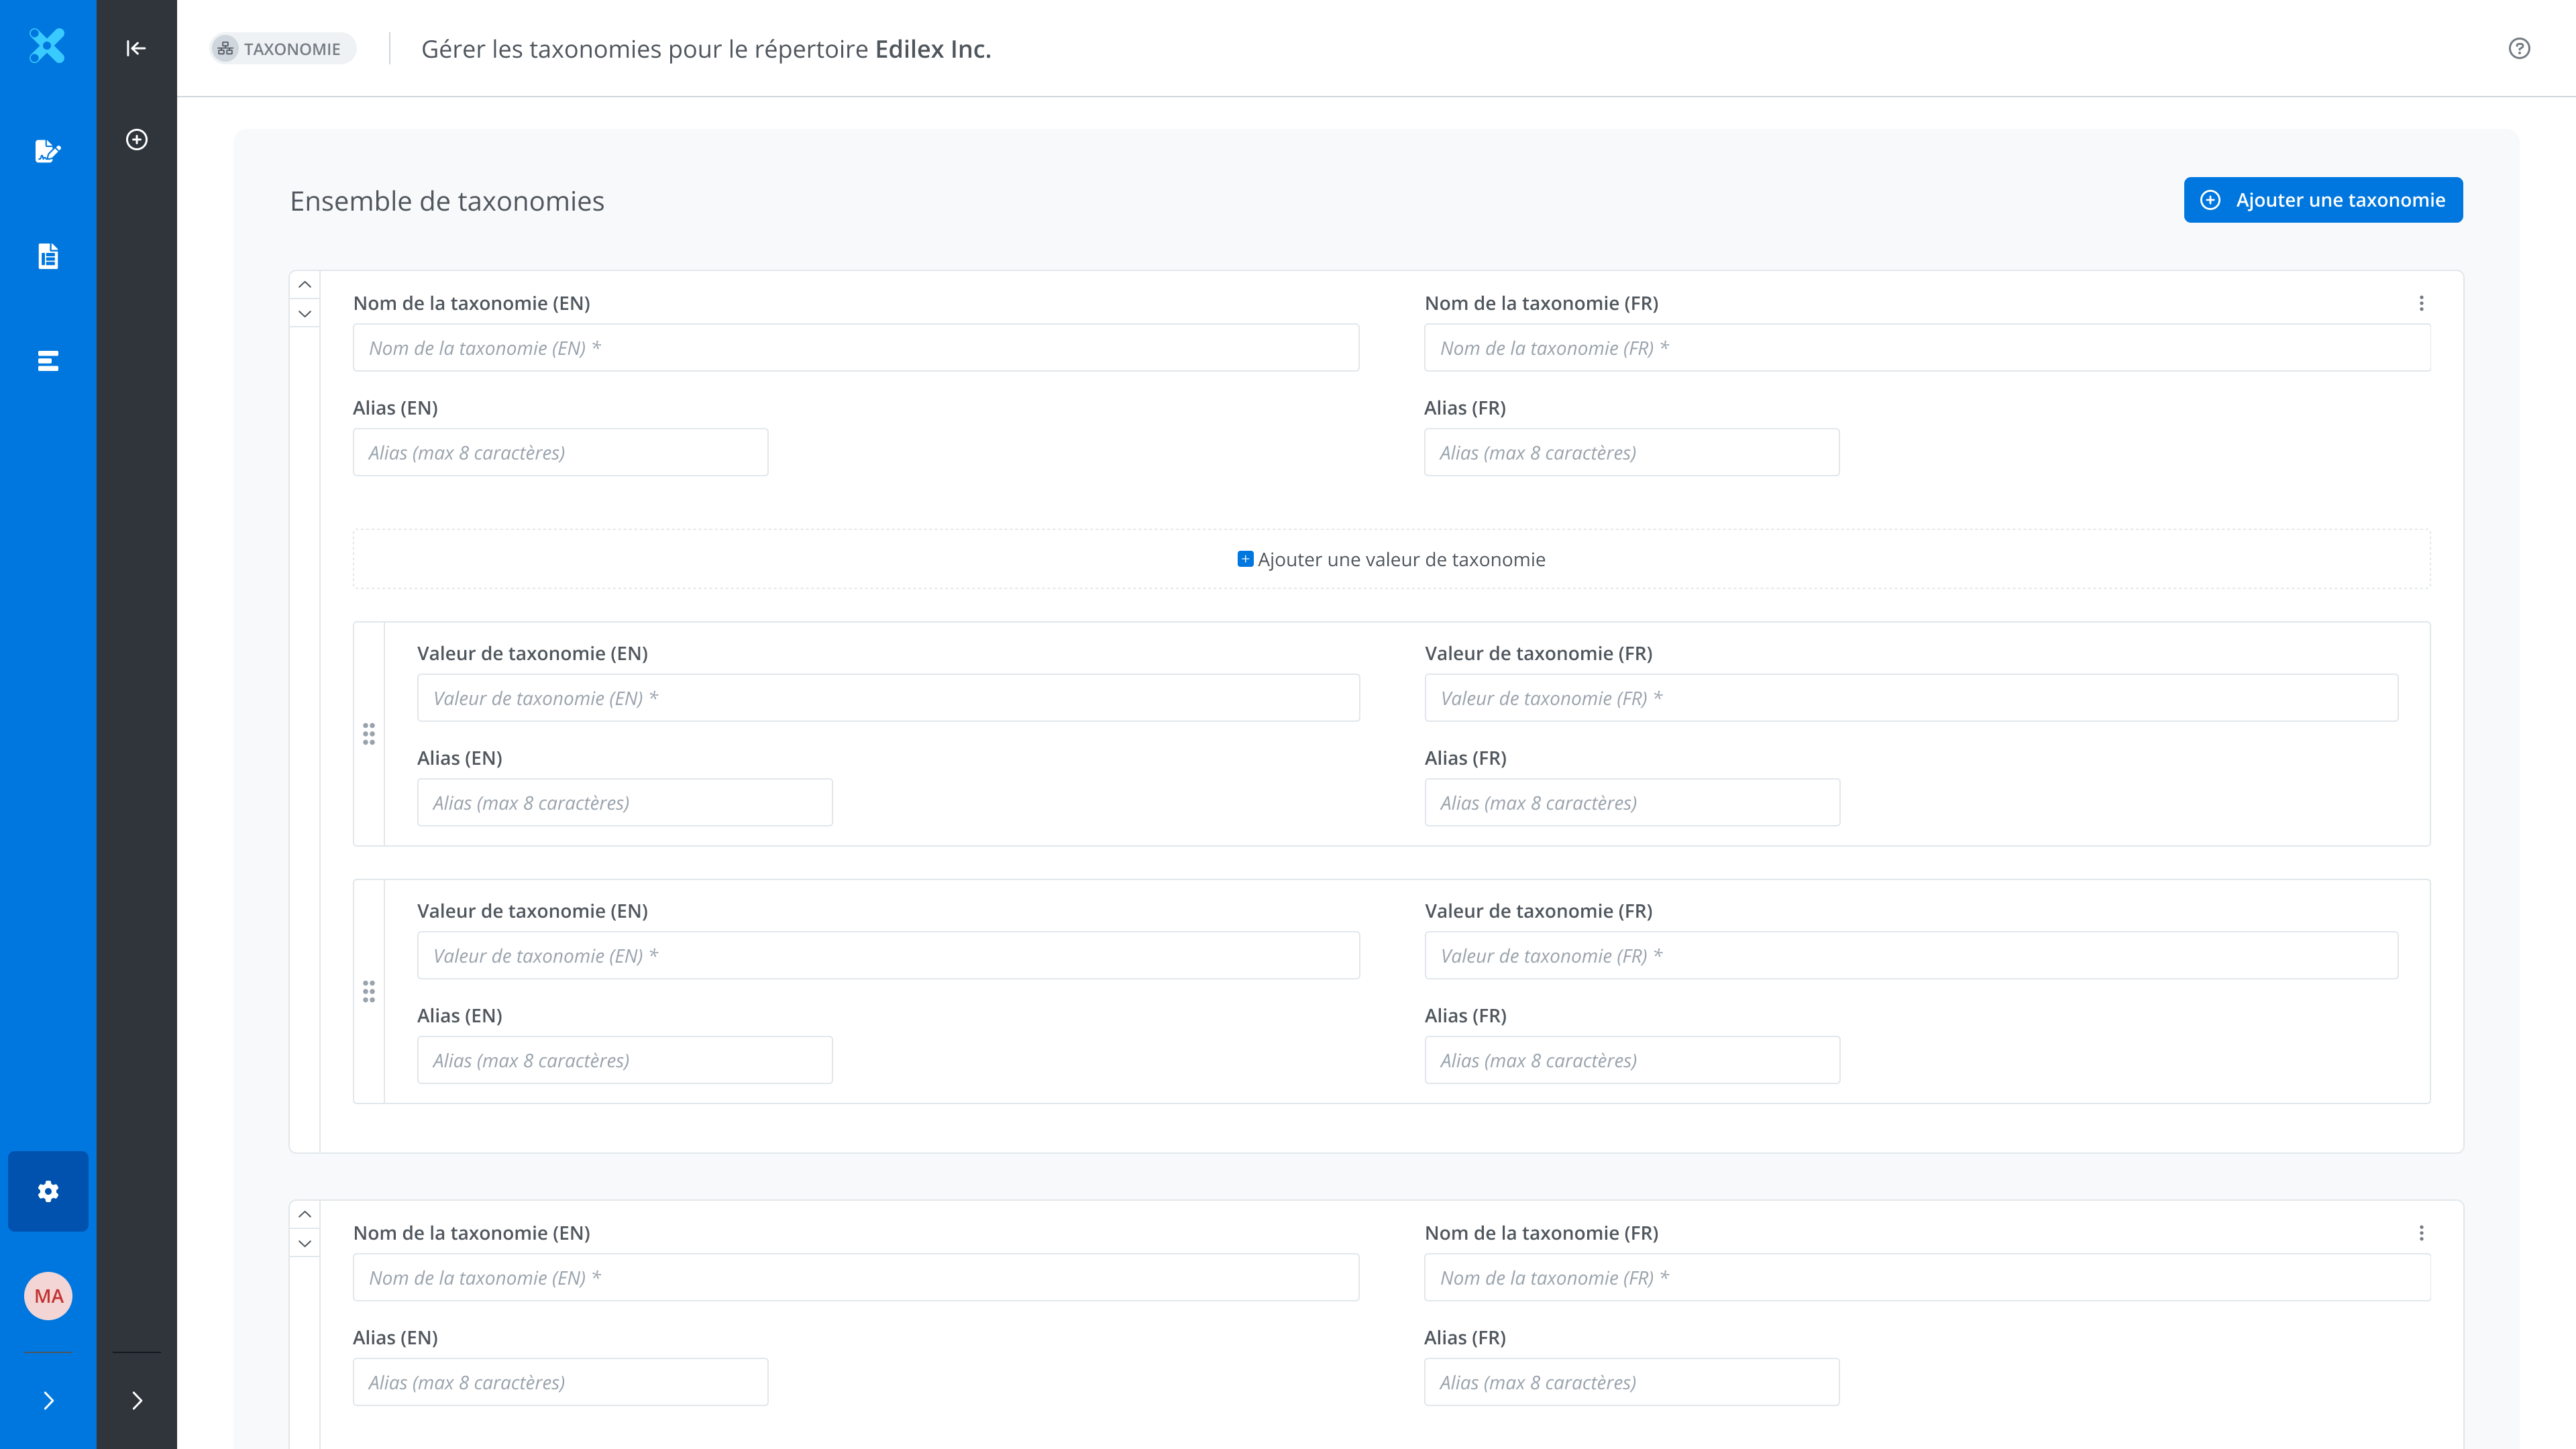Open the first taxonomy's three-dot menu
Screen dimensions: 2576x1449
(x=2421, y=303)
